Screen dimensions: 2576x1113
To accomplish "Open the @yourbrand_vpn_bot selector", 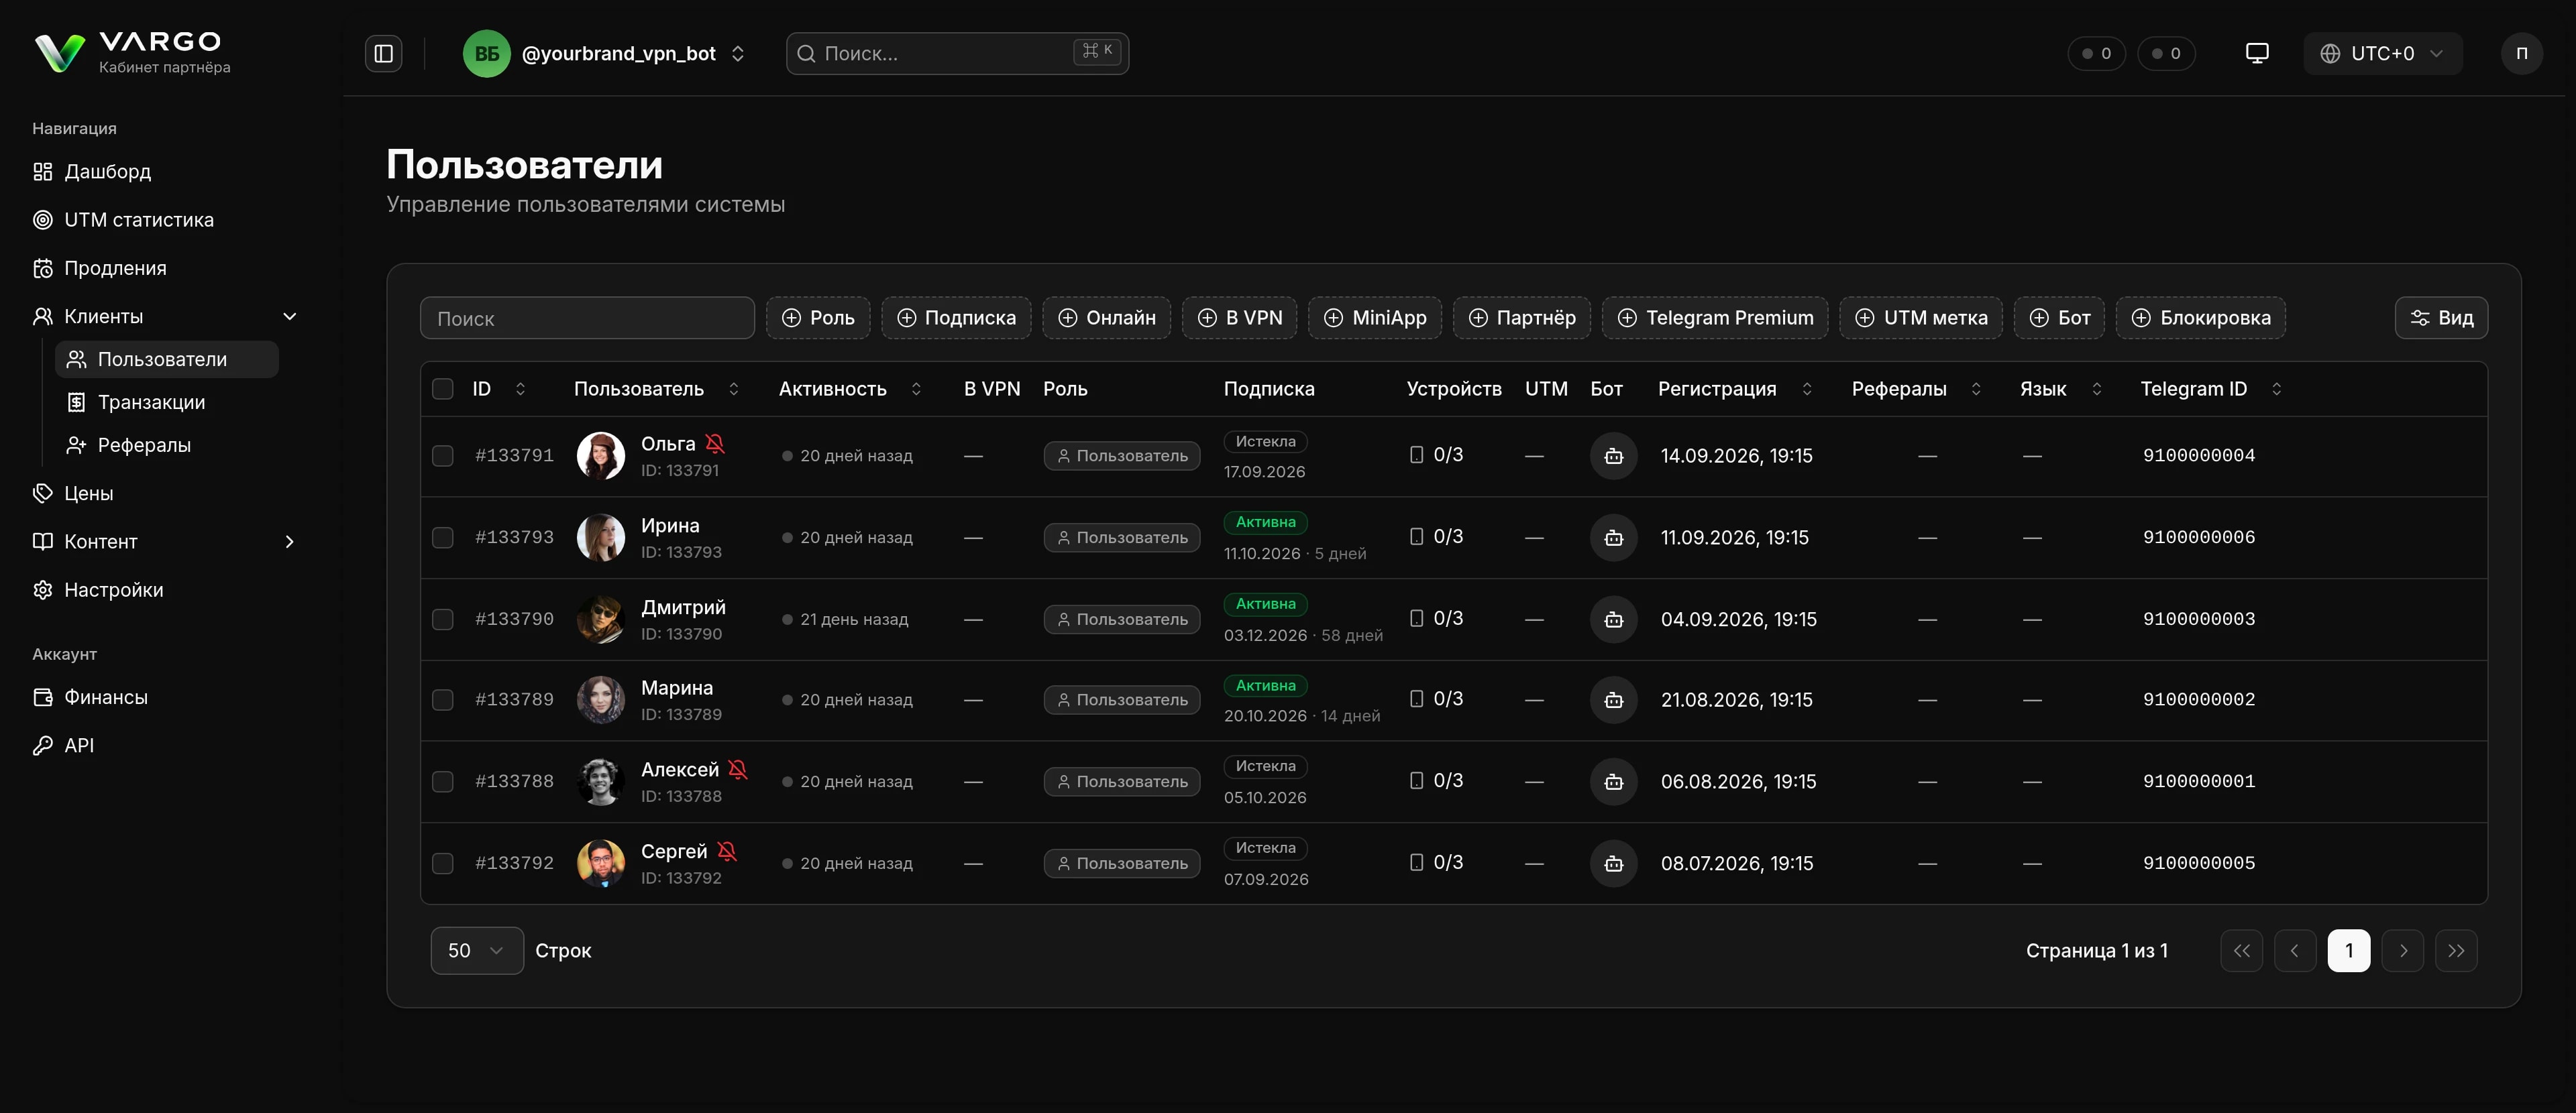I will pos(606,53).
